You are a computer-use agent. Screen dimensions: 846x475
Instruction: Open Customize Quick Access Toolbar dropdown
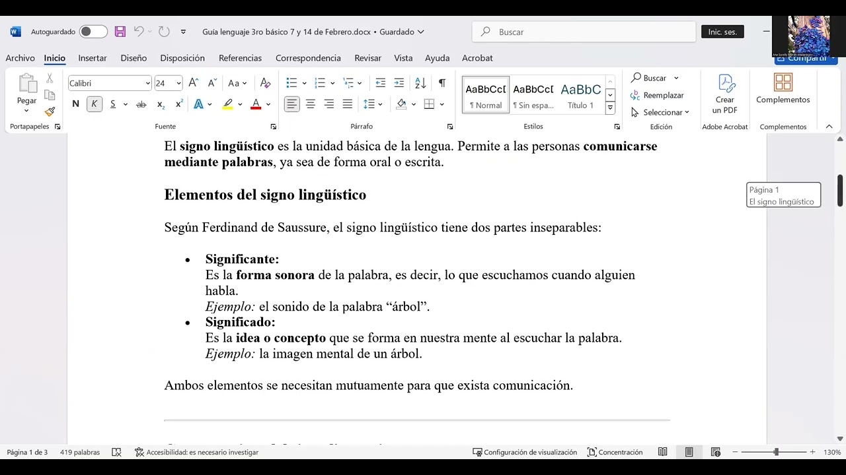click(183, 32)
